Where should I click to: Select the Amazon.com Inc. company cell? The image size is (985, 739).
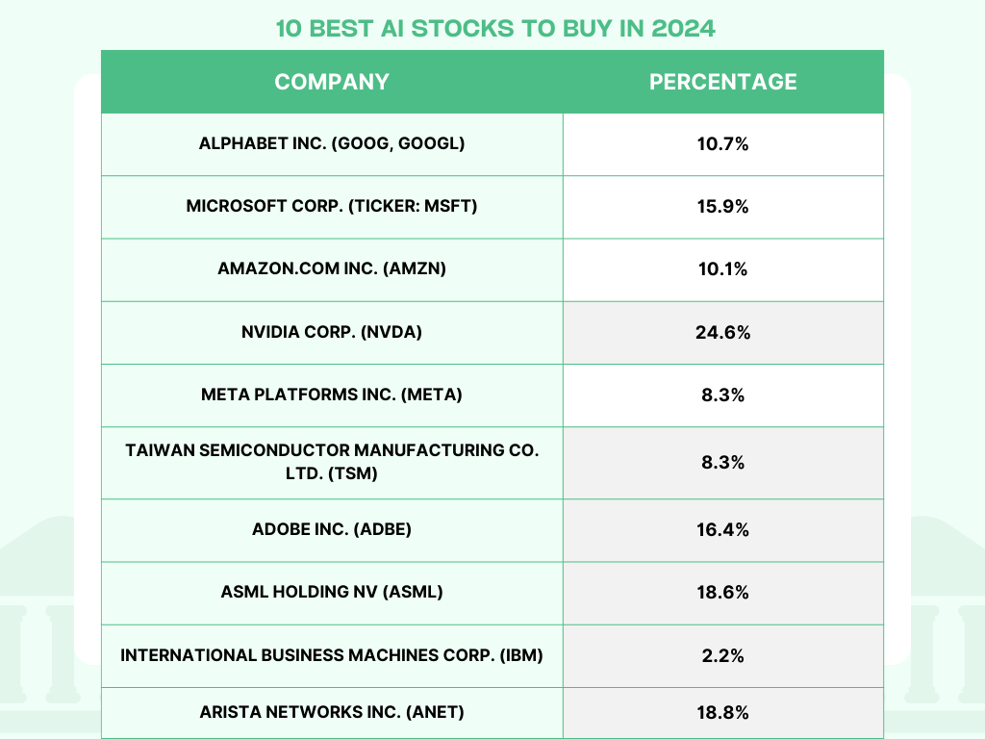pyautogui.click(x=332, y=268)
